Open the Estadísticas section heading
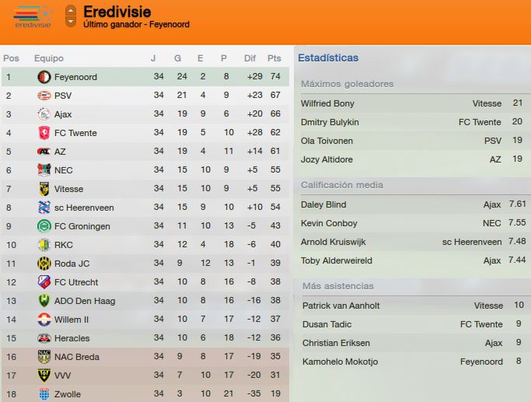Viewport: 531px width, 402px height. click(328, 58)
